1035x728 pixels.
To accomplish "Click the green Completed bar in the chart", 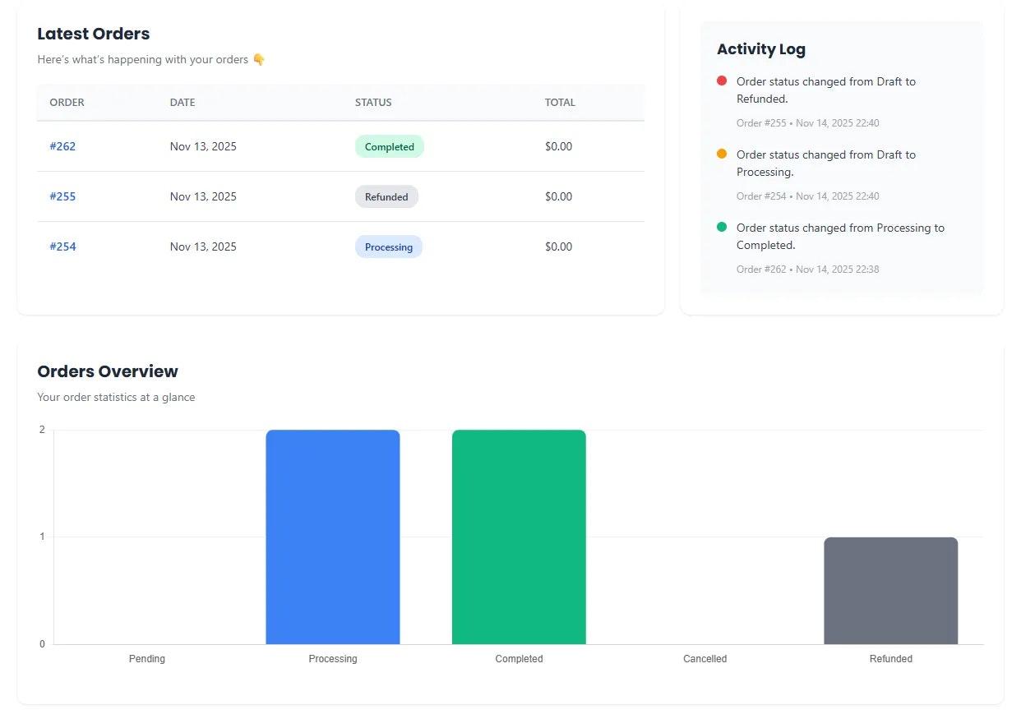I will tap(519, 534).
